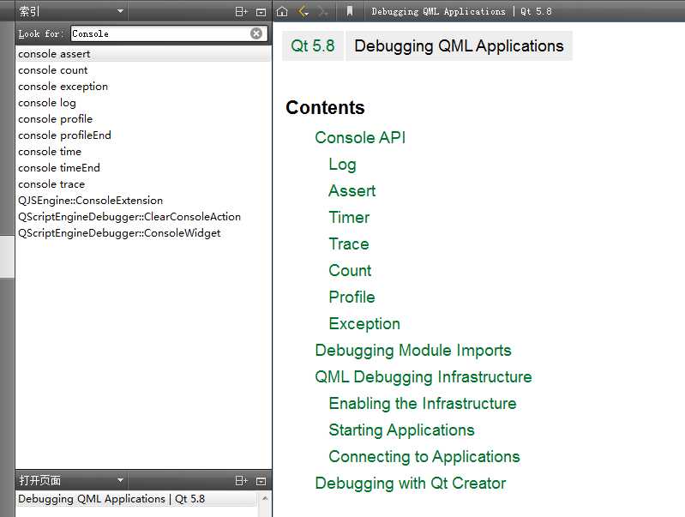This screenshot has width=685, height=517.
Task: Click the Debugging QML Applications breadcrumb
Action: [x=459, y=46]
